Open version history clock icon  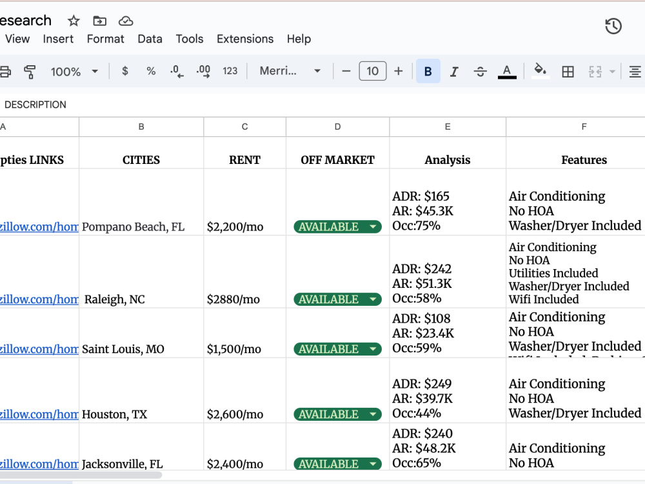[613, 26]
